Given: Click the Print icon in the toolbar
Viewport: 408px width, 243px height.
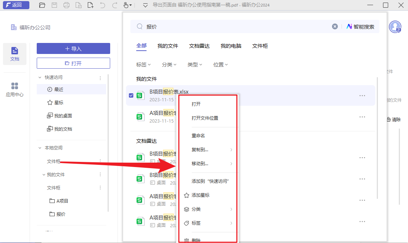Looking at the screenshot, I should coord(66,5).
